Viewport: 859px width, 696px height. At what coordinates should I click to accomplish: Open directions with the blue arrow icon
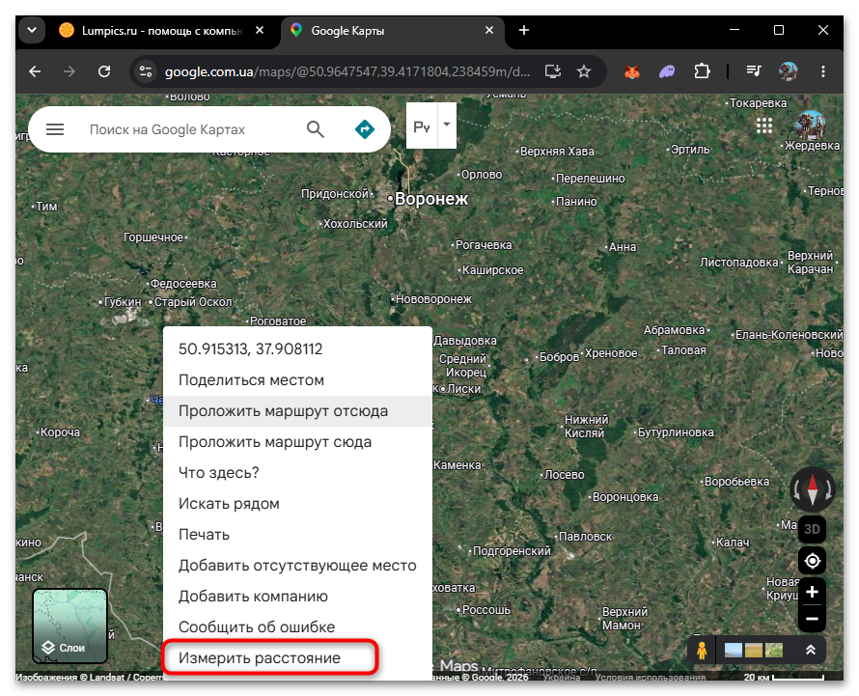click(364, 129)
